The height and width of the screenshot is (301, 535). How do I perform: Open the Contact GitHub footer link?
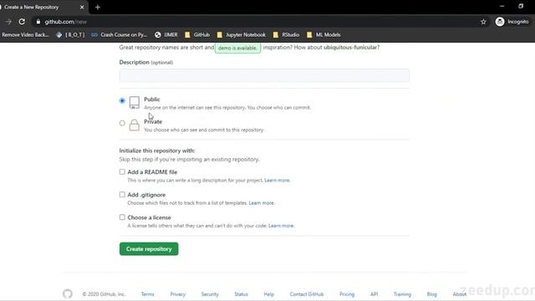coord(307,294)
